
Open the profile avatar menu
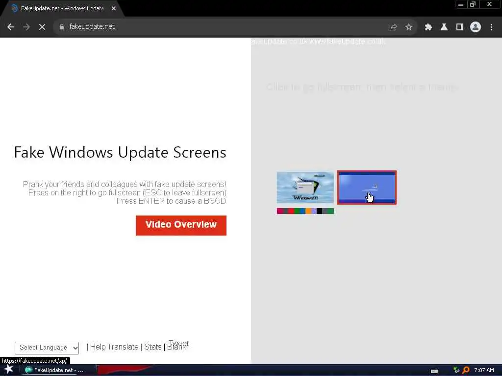click(x=476, y=27)
